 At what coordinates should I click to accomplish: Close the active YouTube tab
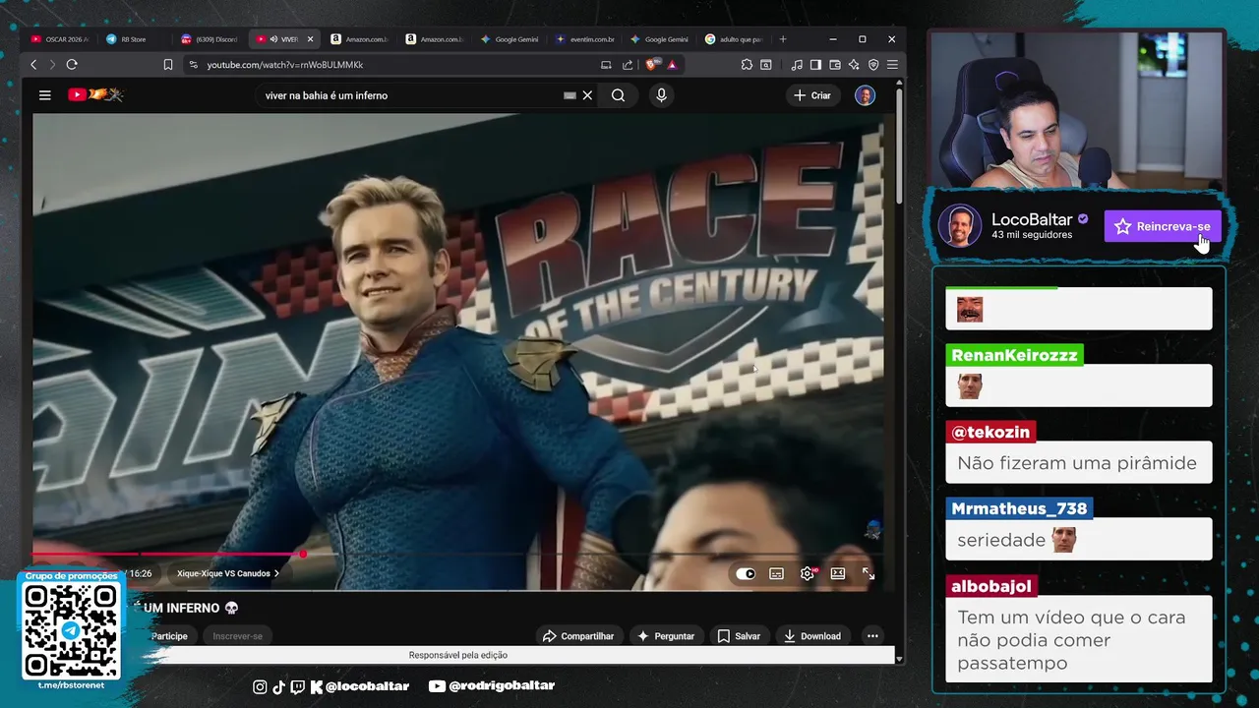(310, 39)
